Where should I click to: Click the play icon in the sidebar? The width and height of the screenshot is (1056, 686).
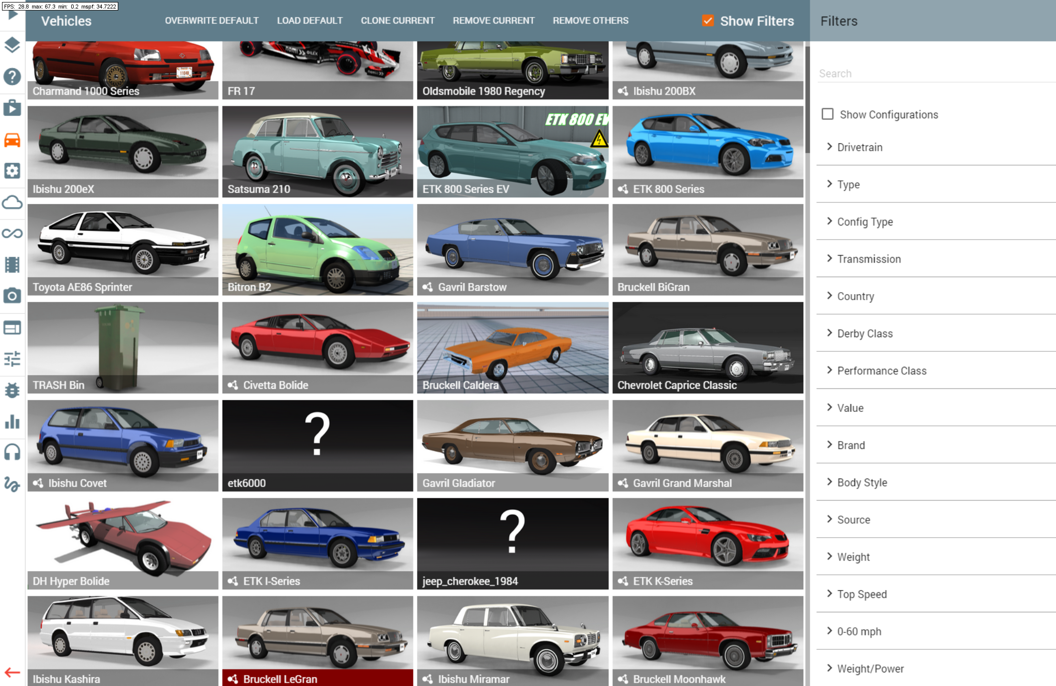click(13, 15)
